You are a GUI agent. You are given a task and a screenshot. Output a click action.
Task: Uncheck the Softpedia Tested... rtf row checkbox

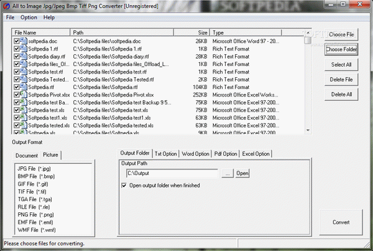(x=16, y=79)
